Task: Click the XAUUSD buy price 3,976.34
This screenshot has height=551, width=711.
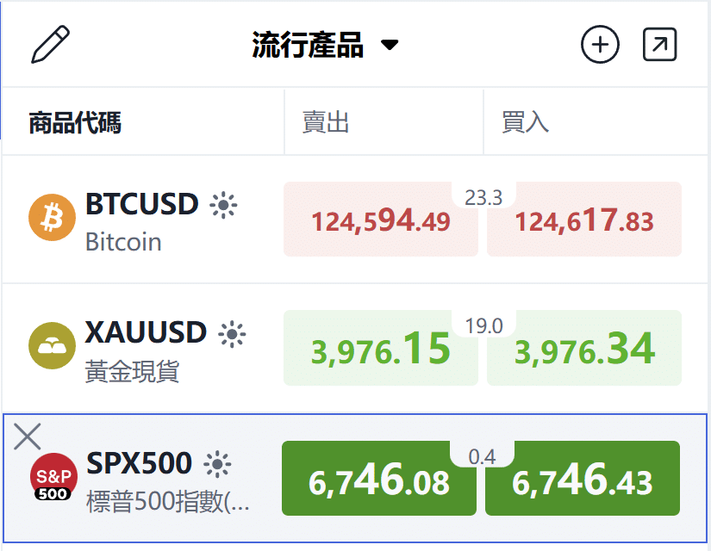Action: pos(583,348)
